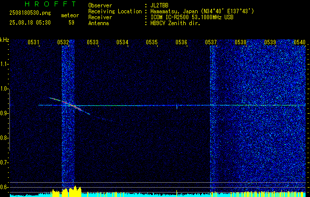The height and width of the screenshot is (197, 310).
Task: Click the 0540 time marker
Action: 300,42
